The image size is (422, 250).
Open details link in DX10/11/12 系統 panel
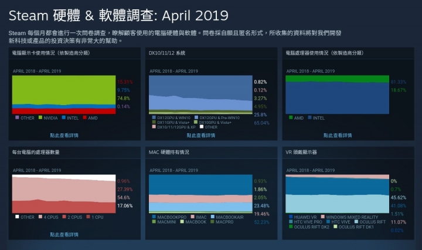pyautogui.click(x=201, y=135)
